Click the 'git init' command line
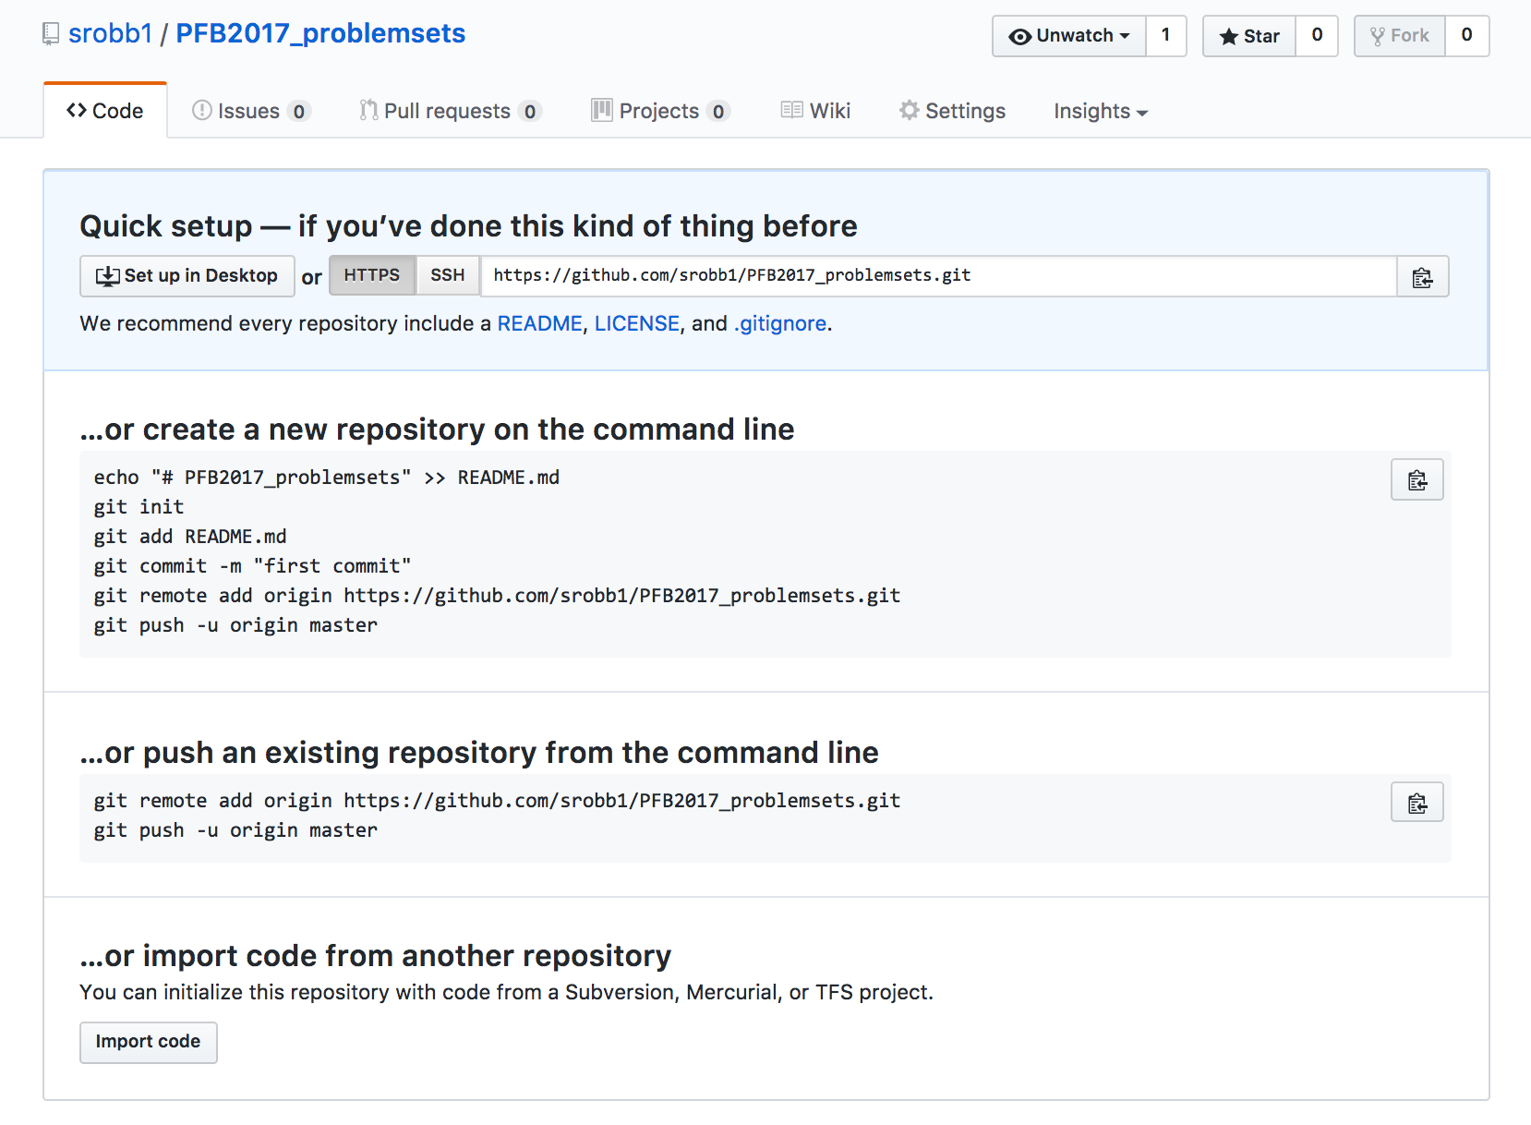 pyautogui.click(x=139, y=507)
